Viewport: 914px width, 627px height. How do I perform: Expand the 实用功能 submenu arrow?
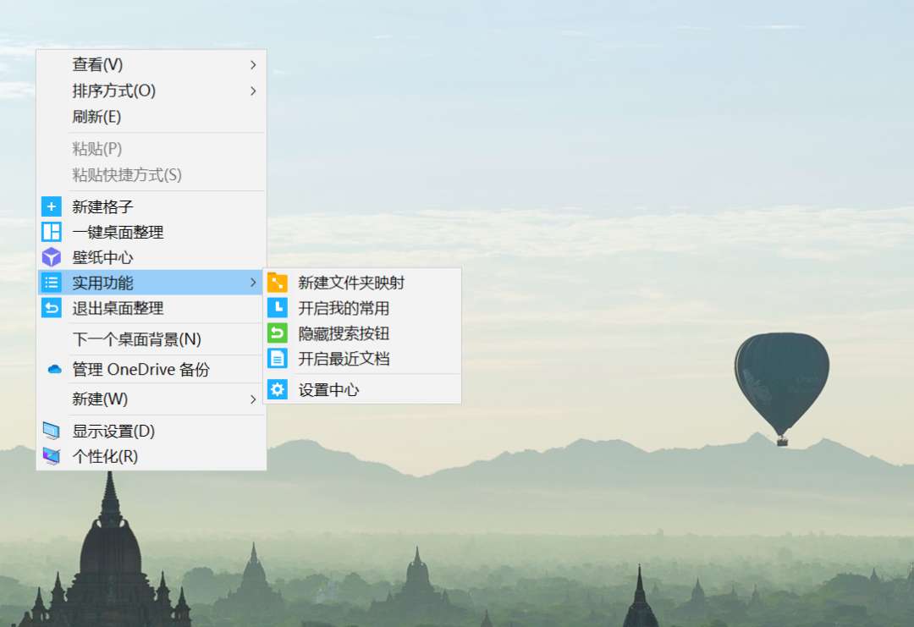pos(253,283)
